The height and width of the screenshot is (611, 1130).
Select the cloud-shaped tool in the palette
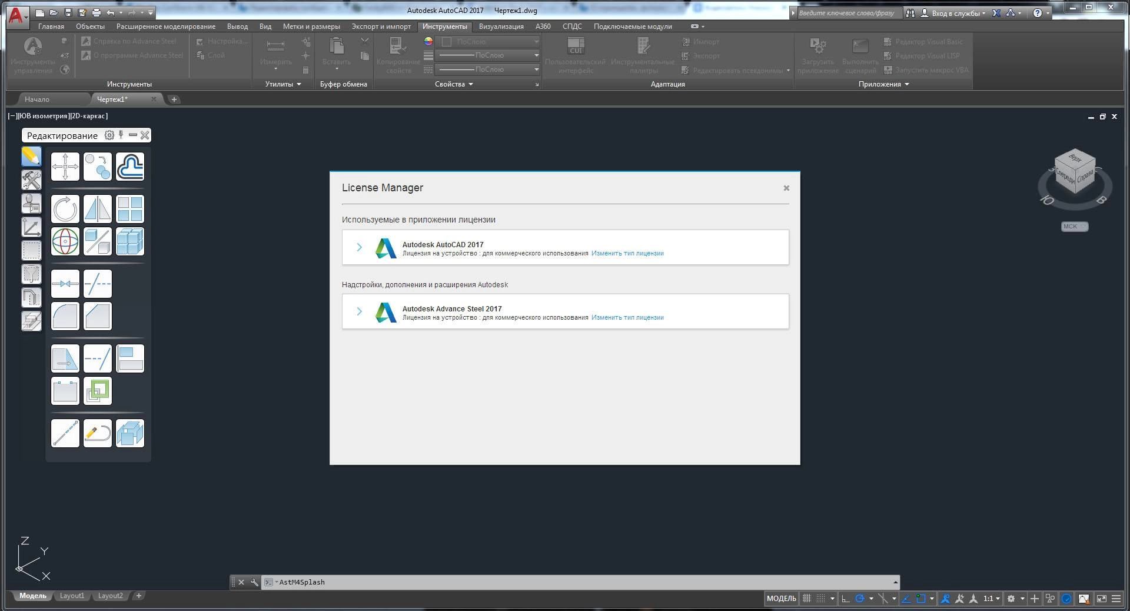(x=130, y=167)
